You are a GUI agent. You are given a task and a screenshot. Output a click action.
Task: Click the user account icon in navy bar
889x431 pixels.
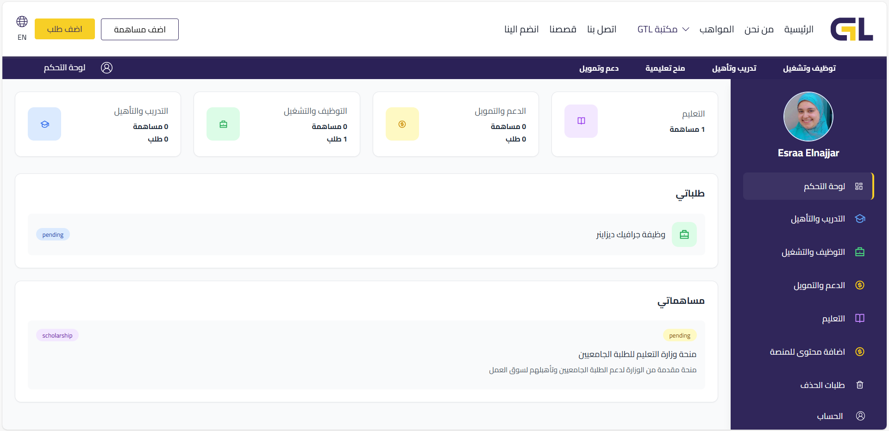(x=107, y=68)
